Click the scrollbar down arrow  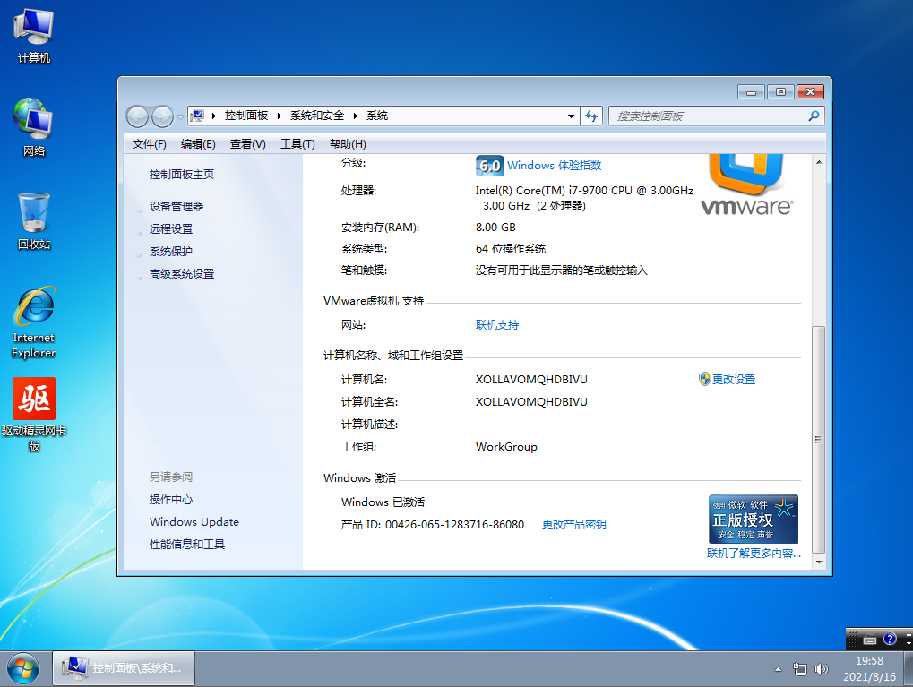click(x=819, y=562)
